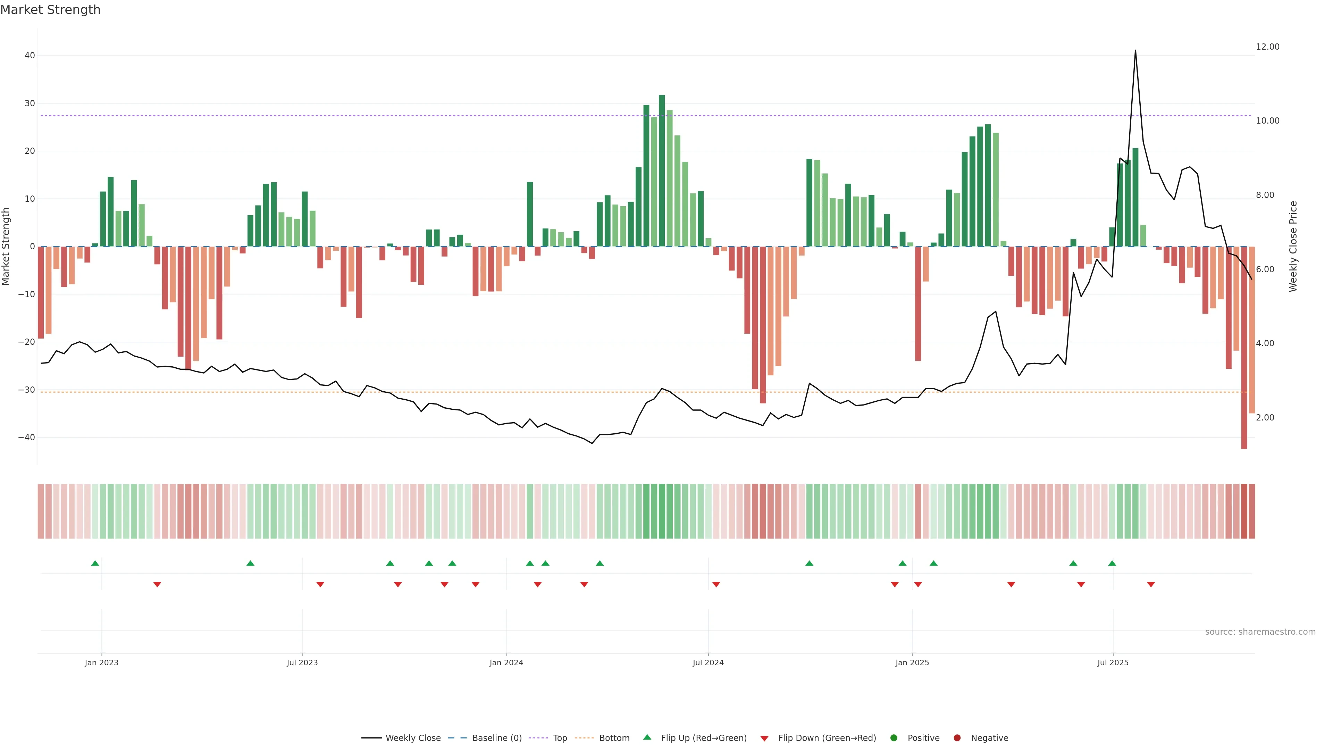This screenshot has height=750, width=1333.
Task: Click Weekly Close Price axis title
Action: click(x=1293, y=247)
